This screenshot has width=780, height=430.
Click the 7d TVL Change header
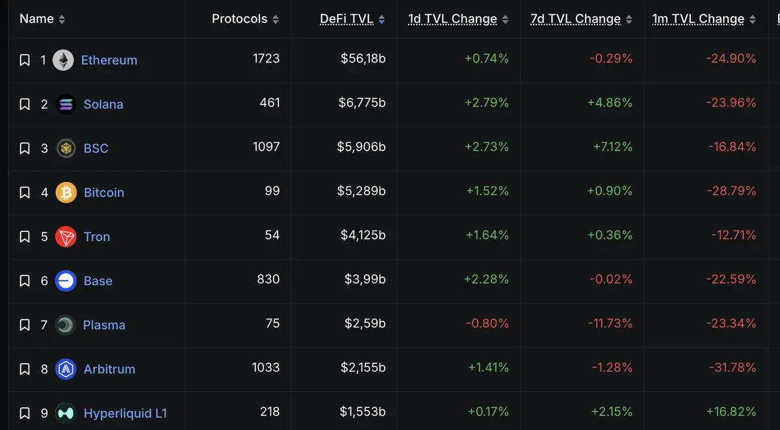pyautogui.click(x=575, y=19)
